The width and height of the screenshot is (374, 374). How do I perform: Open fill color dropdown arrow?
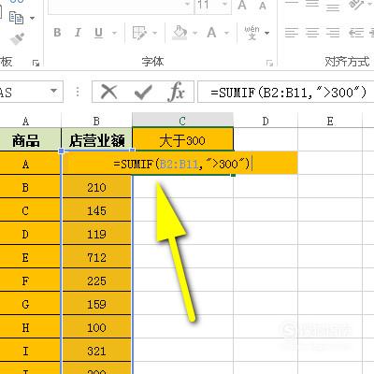click(x=195, y=33)
